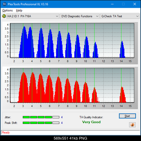Click the Start button
The height and width of the screenshot is (141, 141).
pos(127,116)
